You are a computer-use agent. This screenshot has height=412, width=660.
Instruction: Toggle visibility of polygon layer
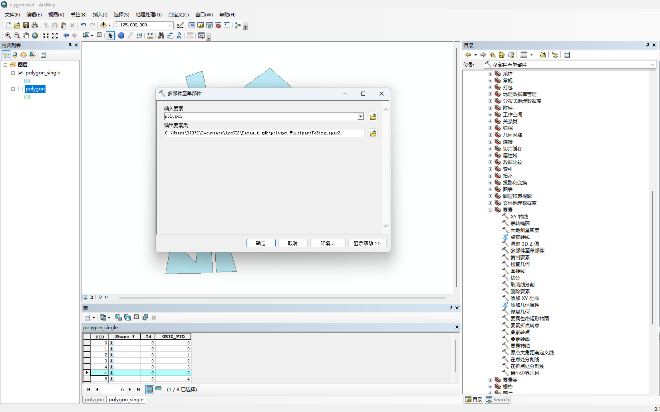[20, 89]
